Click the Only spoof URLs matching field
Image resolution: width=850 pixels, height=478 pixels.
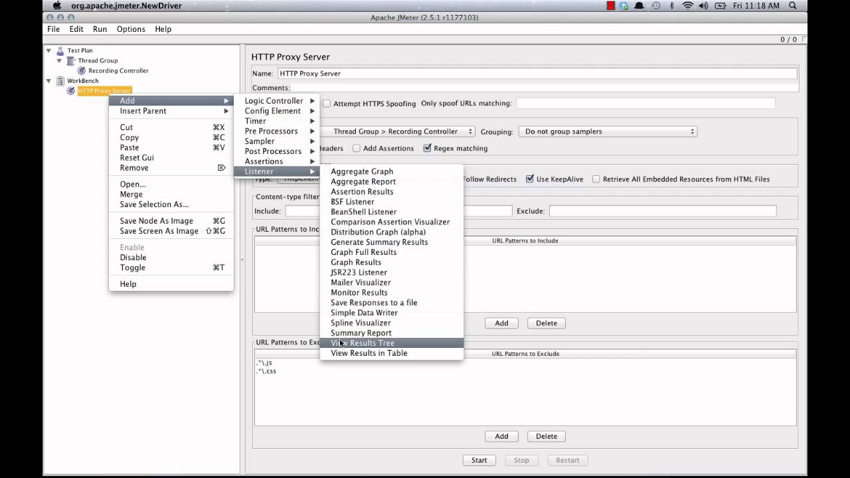(x=645, y=104)
